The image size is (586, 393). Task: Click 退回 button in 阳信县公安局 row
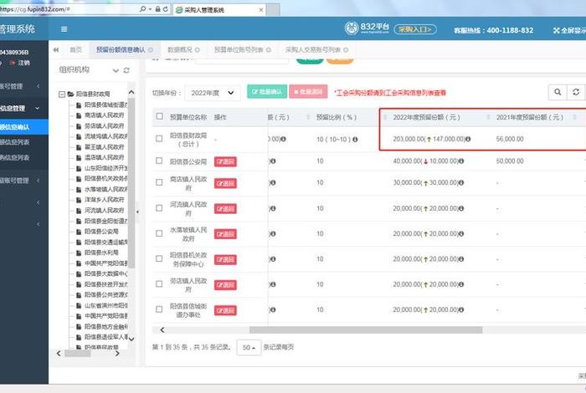[225, 161]
